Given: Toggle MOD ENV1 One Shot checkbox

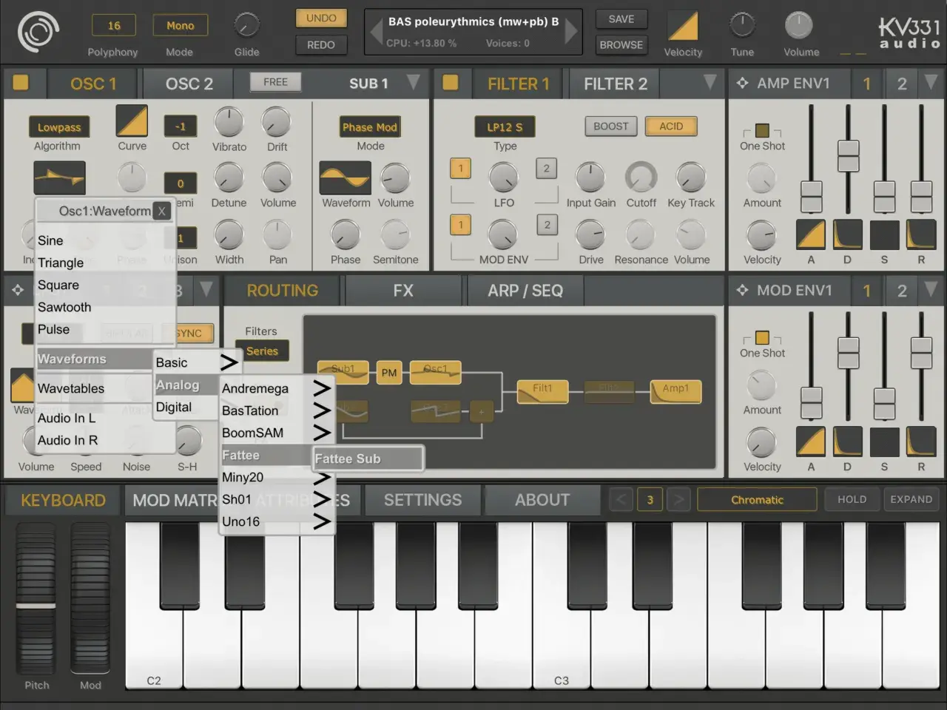Looking at the screenshot, I should click(x=762, y=338).
